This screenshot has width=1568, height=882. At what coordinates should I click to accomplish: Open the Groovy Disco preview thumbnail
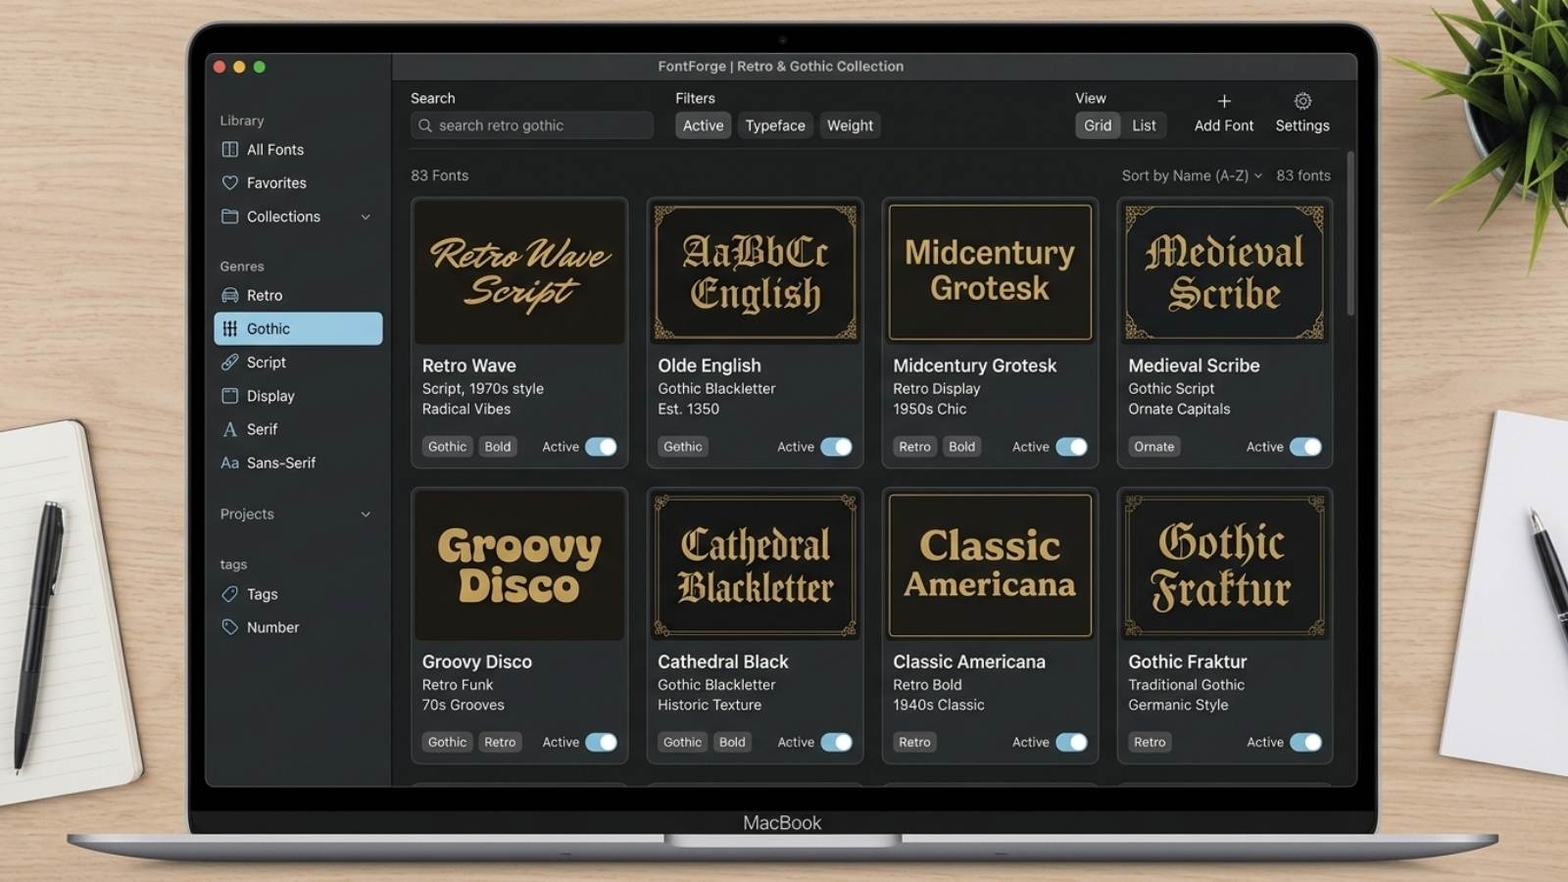(519, 565)
